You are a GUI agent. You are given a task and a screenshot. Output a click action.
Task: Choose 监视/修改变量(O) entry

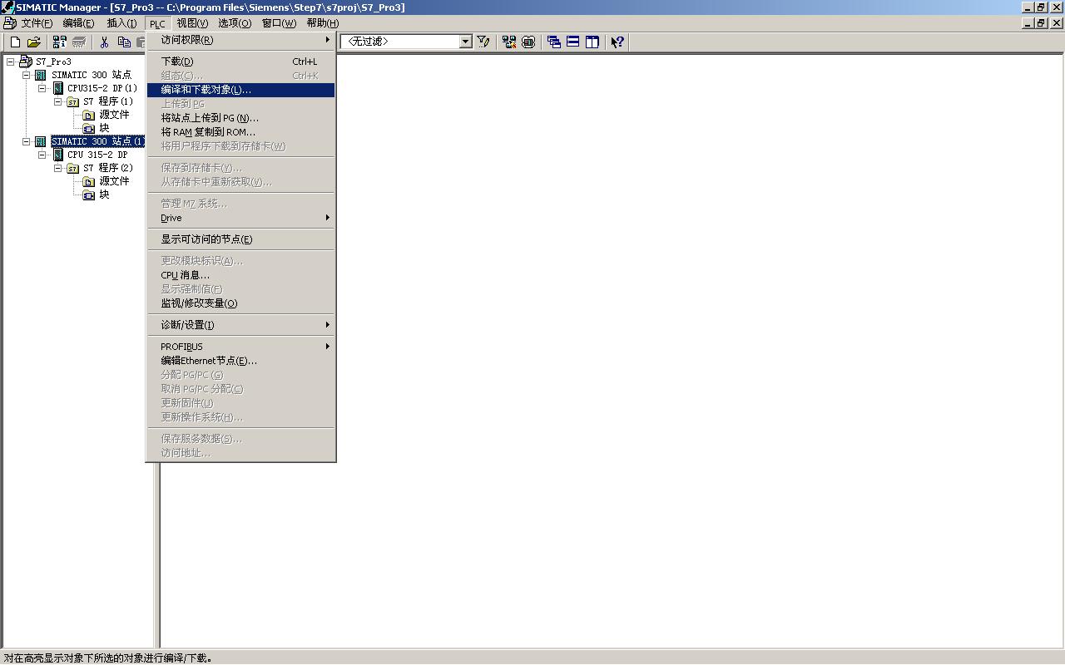[240, 303]
